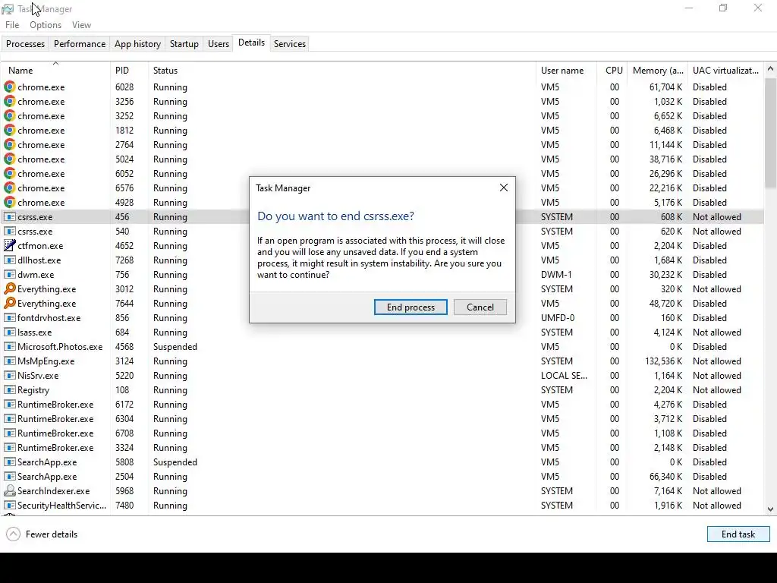Image resolution: width=777 pixels, height=583 pixels.
Task: Close the end process confirmation dialog
Action: [504, 188]
